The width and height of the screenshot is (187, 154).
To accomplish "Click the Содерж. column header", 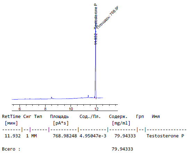I will click(118, 117).
